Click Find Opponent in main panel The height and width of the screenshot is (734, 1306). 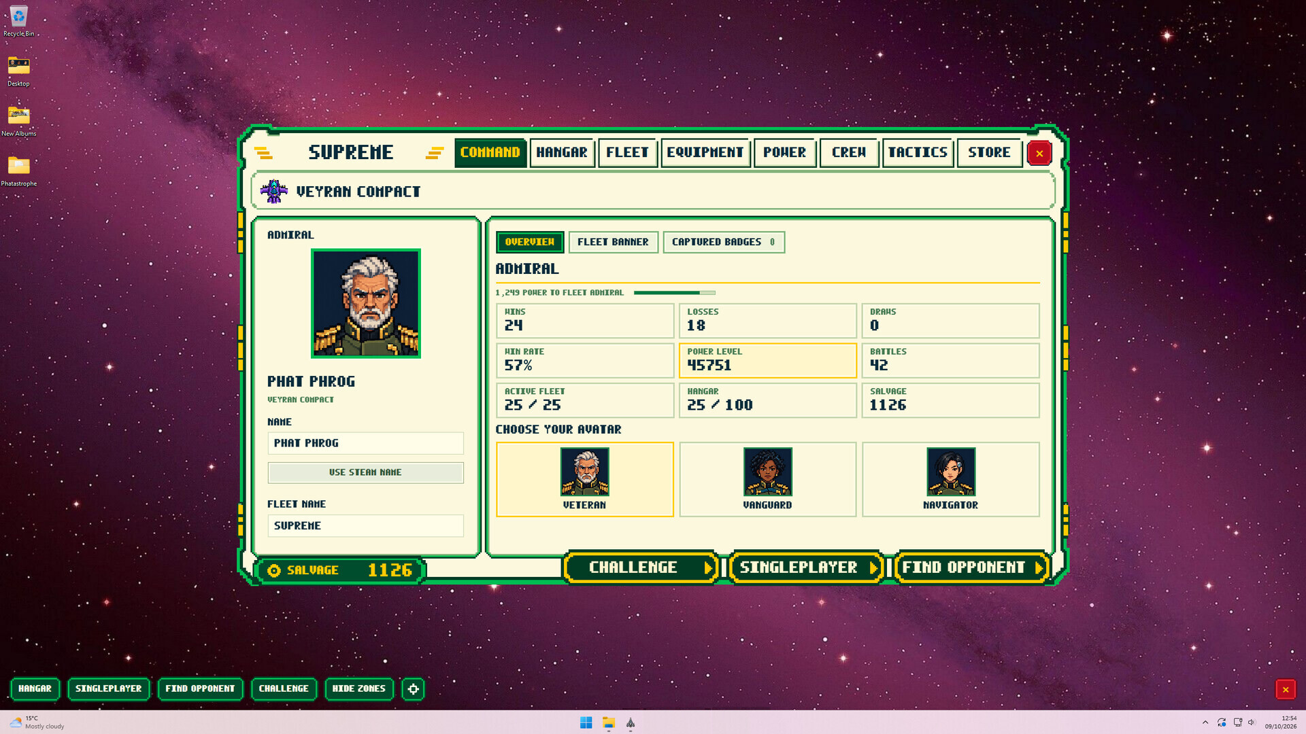[971, 567]
